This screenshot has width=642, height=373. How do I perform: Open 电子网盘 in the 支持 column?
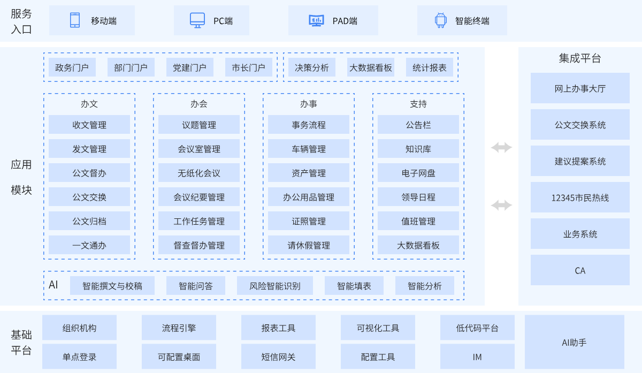tap(418, 173)
